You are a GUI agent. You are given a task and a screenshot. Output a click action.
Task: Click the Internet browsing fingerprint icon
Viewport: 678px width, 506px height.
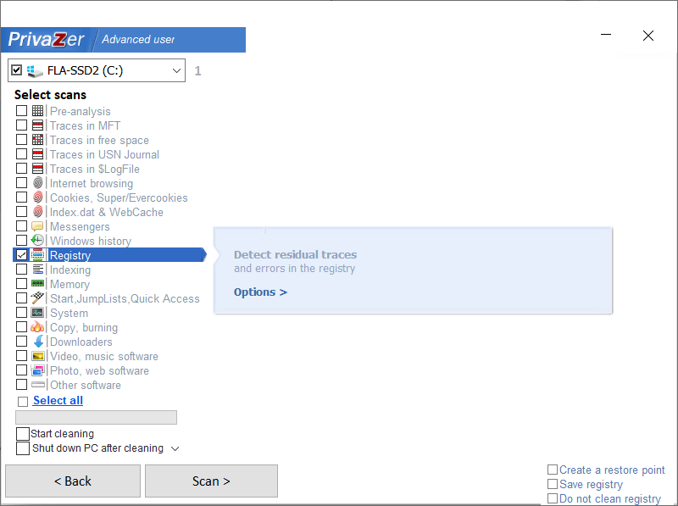click(x=37, y=183)
